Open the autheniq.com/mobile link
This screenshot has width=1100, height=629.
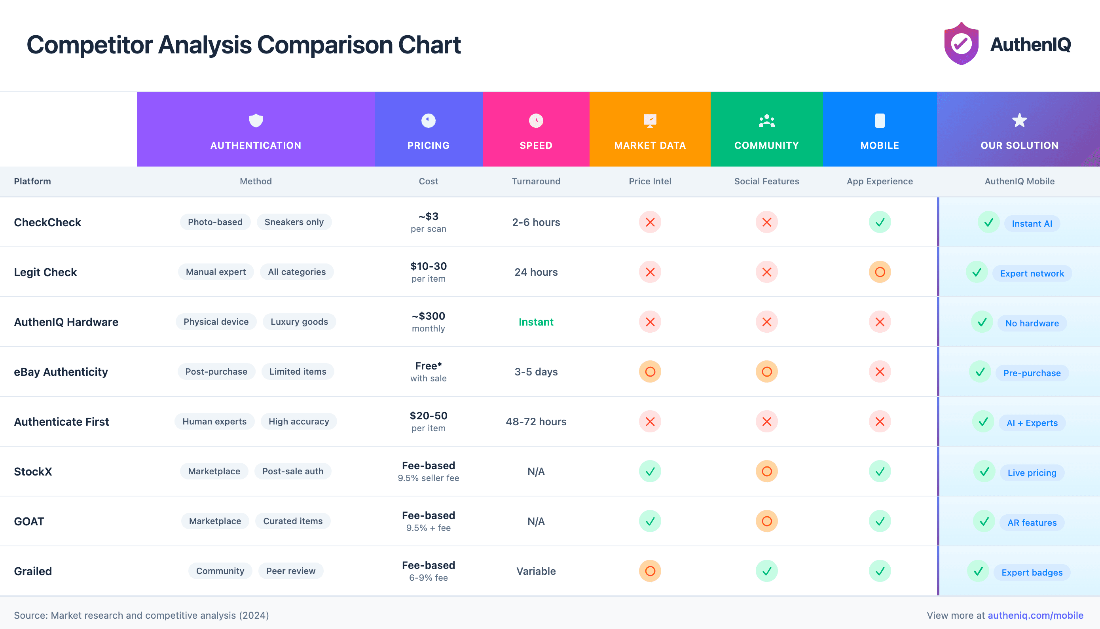point(1035,615)
